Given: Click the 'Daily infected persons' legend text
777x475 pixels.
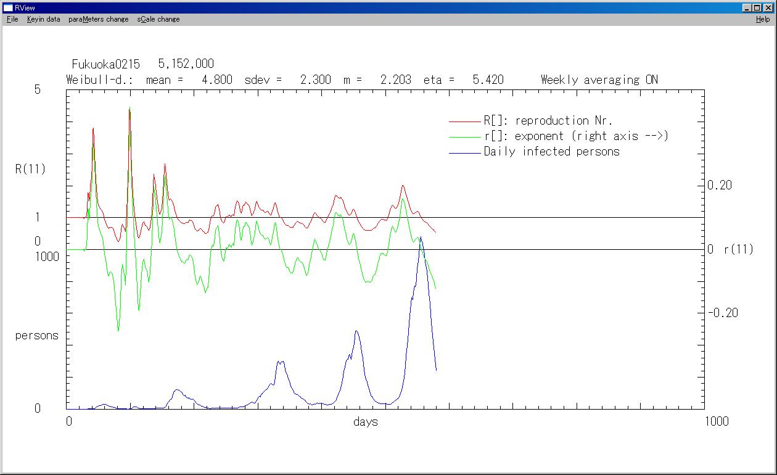Looking at the screenshot, I should pos(551,152).
